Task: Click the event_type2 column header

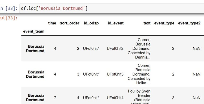Action: pyautogui.click(x=189, y=23)
